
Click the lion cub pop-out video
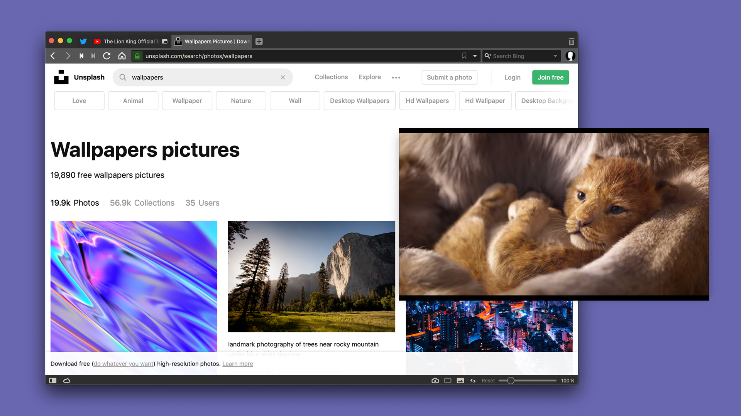point(554,214)
